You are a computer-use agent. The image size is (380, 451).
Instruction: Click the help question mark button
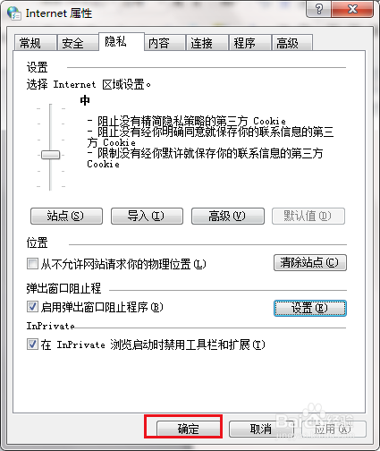tap(318, 10)
